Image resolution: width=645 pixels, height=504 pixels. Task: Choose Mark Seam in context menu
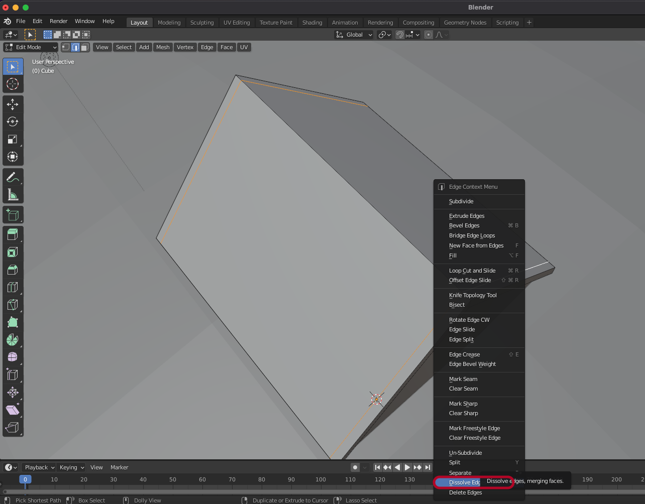479,379
